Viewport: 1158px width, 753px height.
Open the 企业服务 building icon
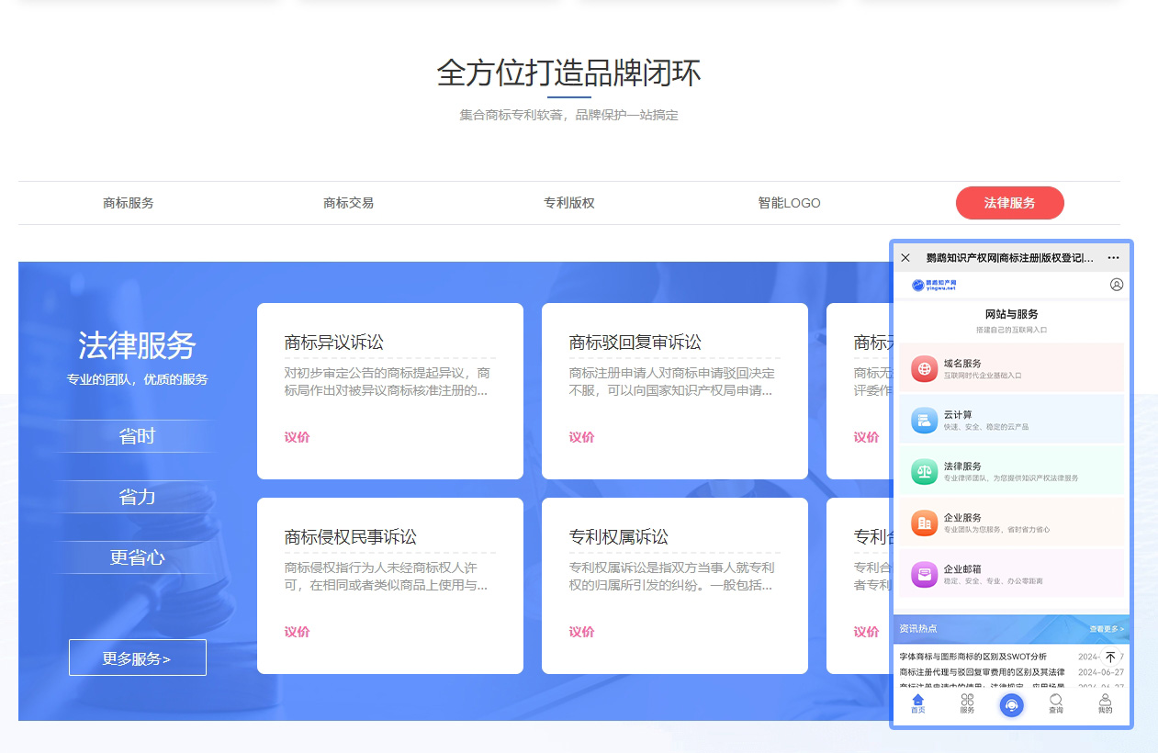click(924, 523)
